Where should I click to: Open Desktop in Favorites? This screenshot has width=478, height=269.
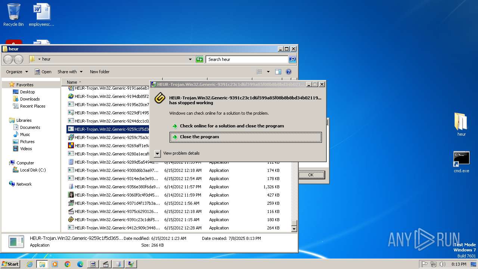[27, 92]
